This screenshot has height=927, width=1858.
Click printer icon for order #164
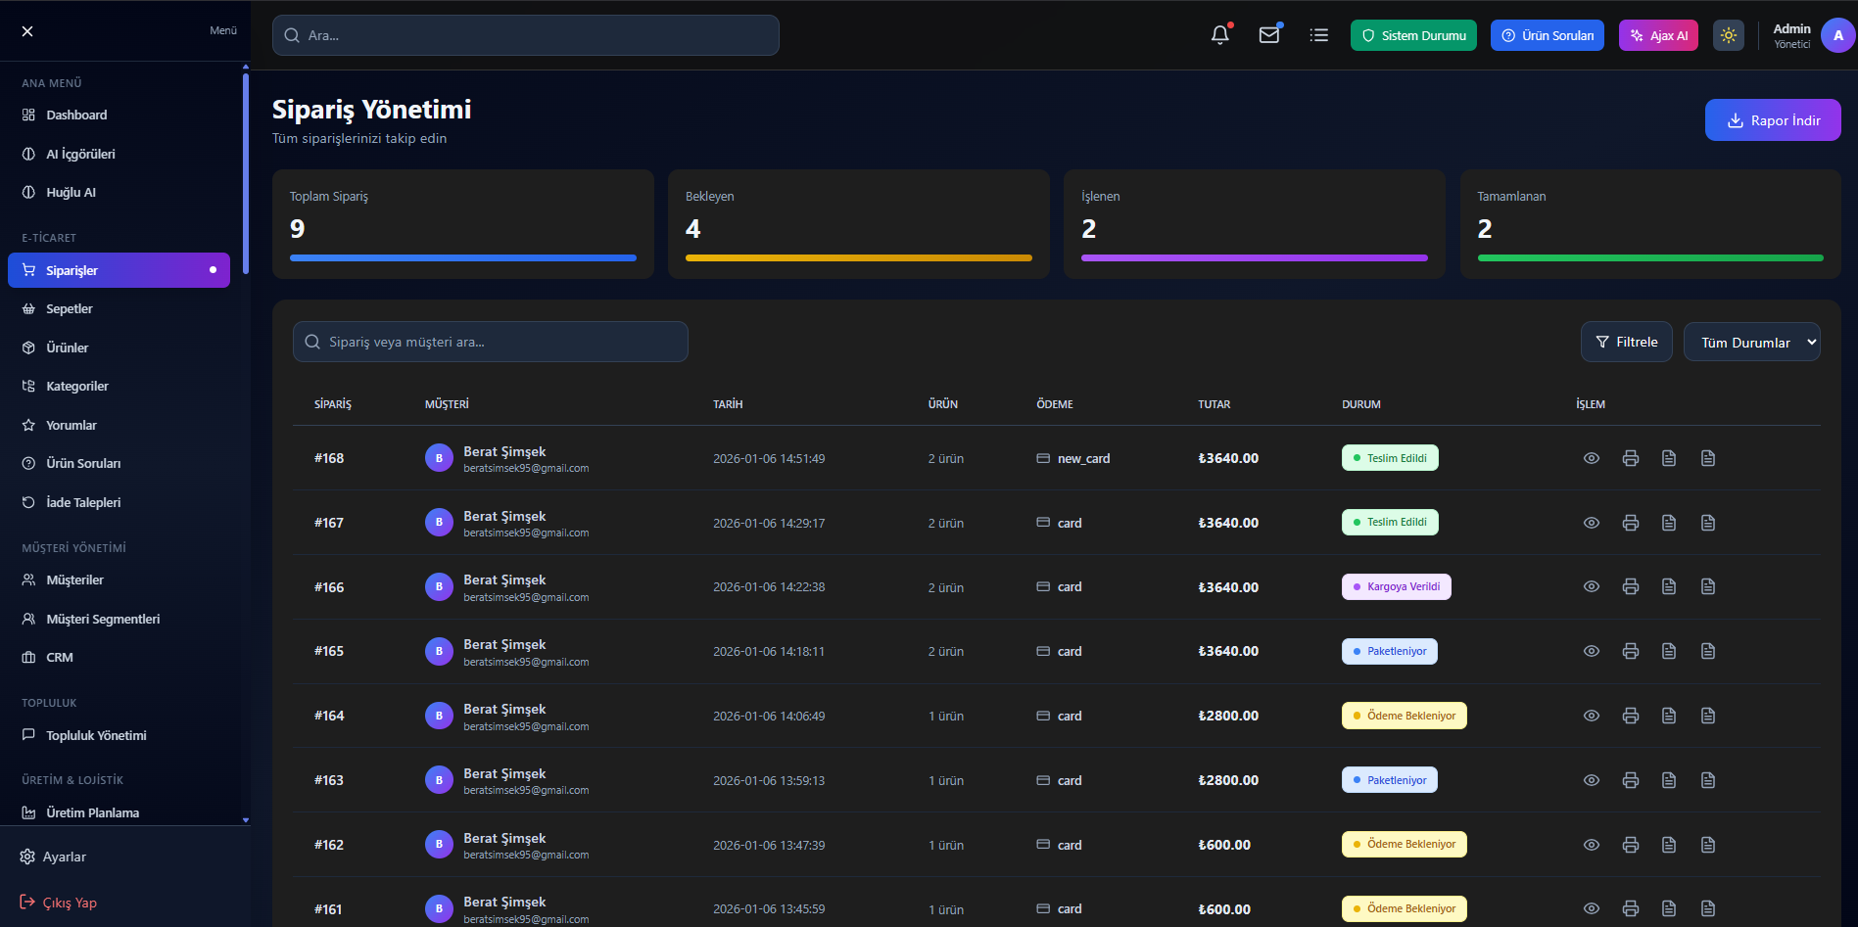pos(1631,717)
